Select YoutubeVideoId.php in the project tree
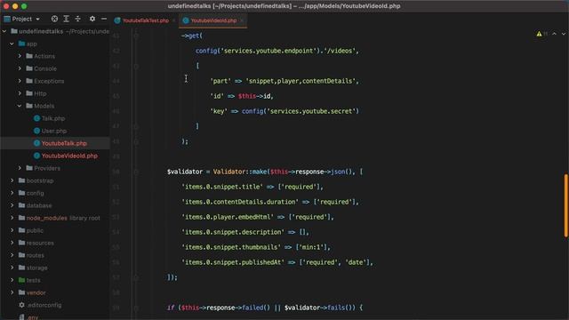Screen dimensions: 569x320 [x=69, y=156]
